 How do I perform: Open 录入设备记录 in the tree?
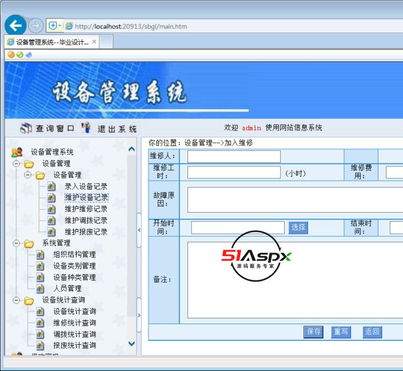click(x=86, y=186)
